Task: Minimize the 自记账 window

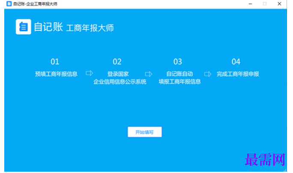Action: 251,4
